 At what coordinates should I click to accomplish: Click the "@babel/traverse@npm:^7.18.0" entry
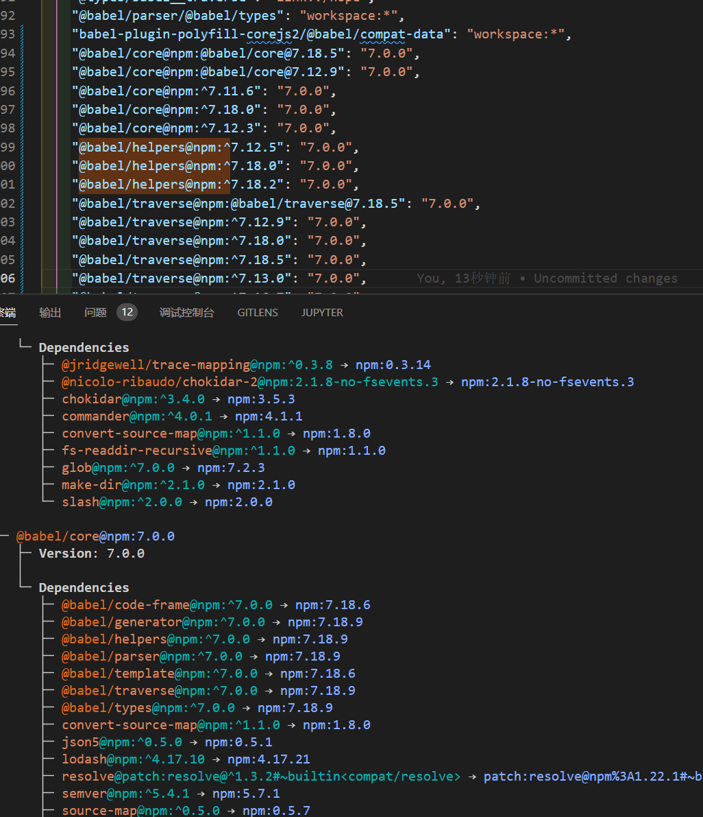[219, 241]
